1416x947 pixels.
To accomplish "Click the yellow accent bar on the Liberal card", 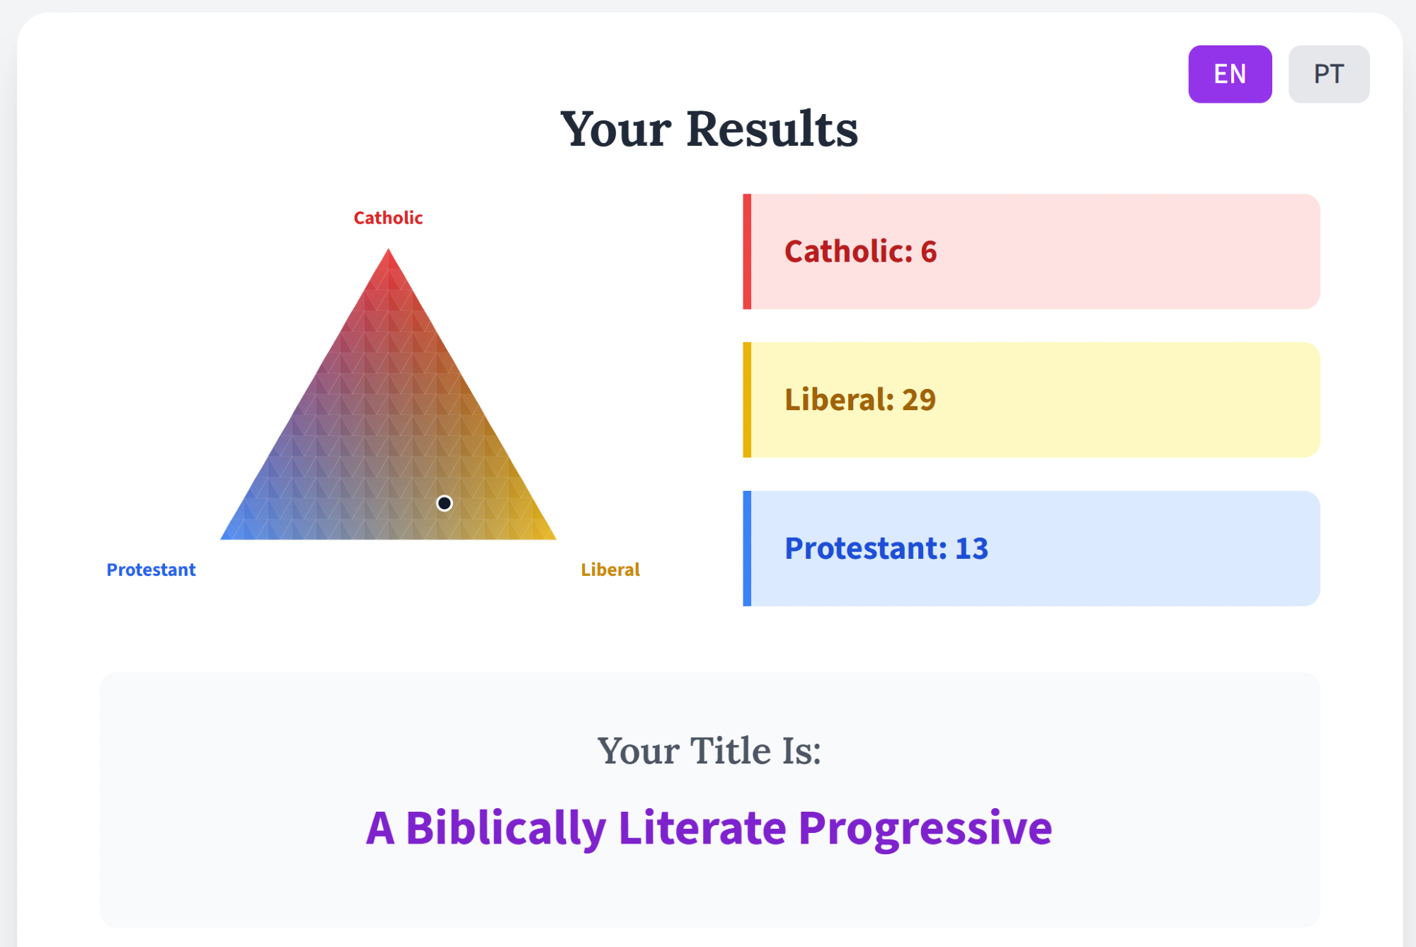I will [747, 400].
